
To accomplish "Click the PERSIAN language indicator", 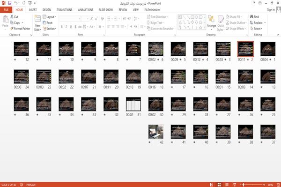I will [x=31, y=185].
